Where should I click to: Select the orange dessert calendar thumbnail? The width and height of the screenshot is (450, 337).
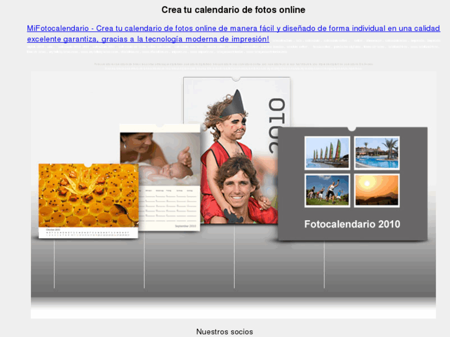tap(89, 201)
